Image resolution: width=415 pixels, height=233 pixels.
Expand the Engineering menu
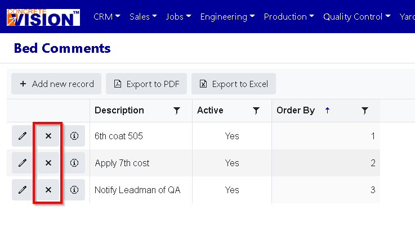(x=227, y=17)
